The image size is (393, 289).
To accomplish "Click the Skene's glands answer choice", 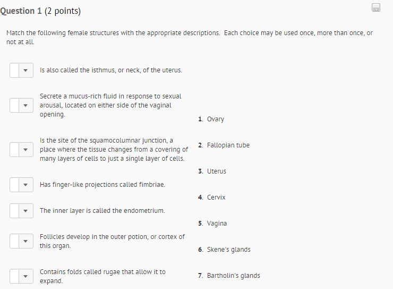I will click(228, 250).
